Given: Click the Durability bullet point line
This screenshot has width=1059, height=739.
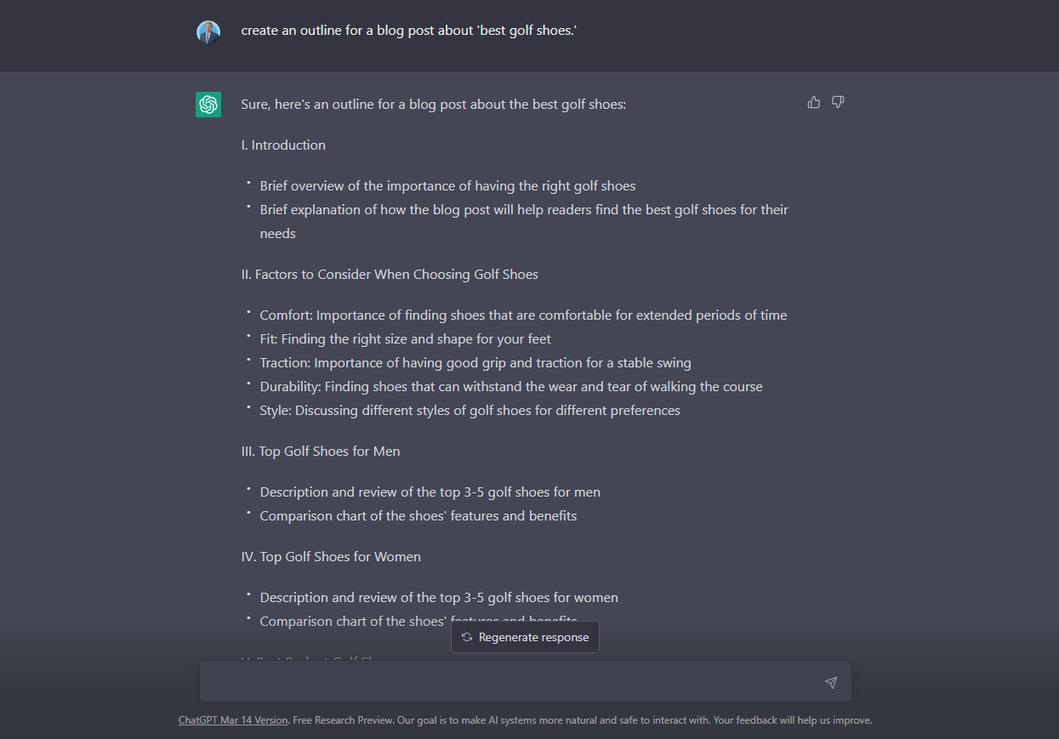Looking at the screenshot, I should pos(511,387).
